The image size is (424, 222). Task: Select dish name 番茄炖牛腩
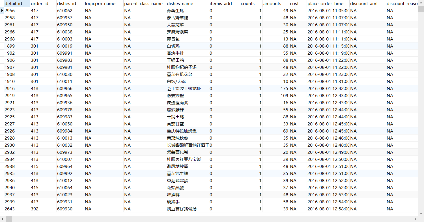[177, 173]
